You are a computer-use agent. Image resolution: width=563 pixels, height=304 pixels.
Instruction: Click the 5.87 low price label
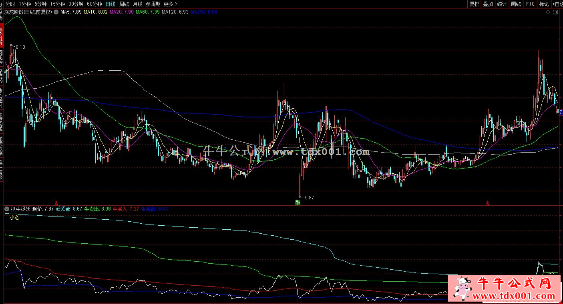click(x=310, y=197)
